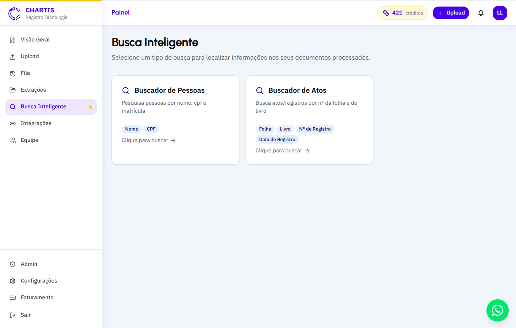Image resolution: width=516 pixels, height=328 pixels.
Task: Click the Folha tag
Action: pos(265,129)
